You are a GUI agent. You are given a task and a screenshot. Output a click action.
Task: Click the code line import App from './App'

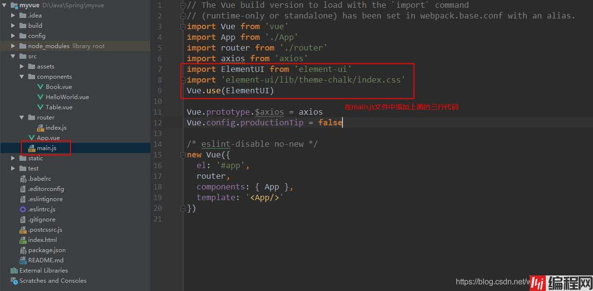click(242, 37)
